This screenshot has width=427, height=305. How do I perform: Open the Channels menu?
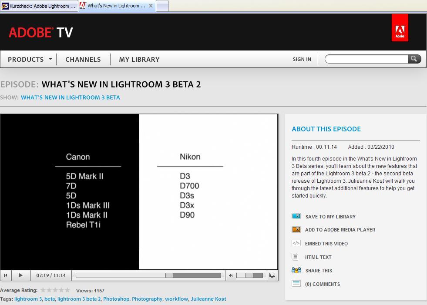tap(83, 59)
